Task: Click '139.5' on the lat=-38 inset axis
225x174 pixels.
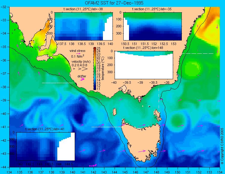Action: [101, 44]
